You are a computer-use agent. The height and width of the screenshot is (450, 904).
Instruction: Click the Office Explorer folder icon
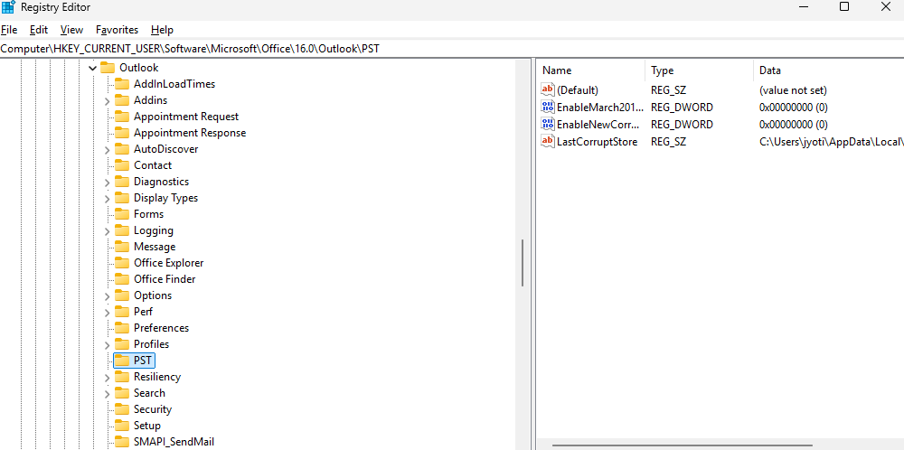click(122, 263)
